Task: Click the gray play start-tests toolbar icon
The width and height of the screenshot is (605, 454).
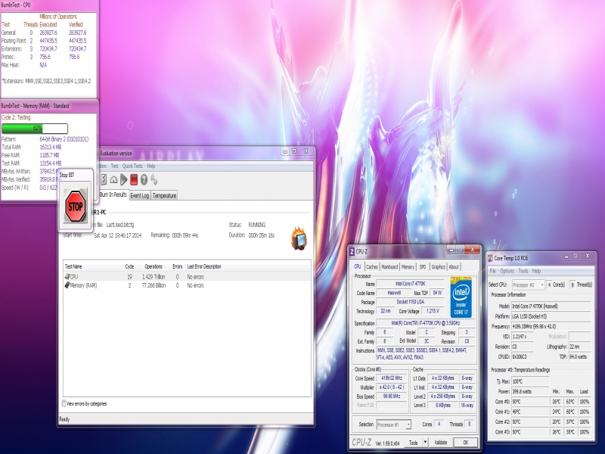Action: tap(123, 179)
